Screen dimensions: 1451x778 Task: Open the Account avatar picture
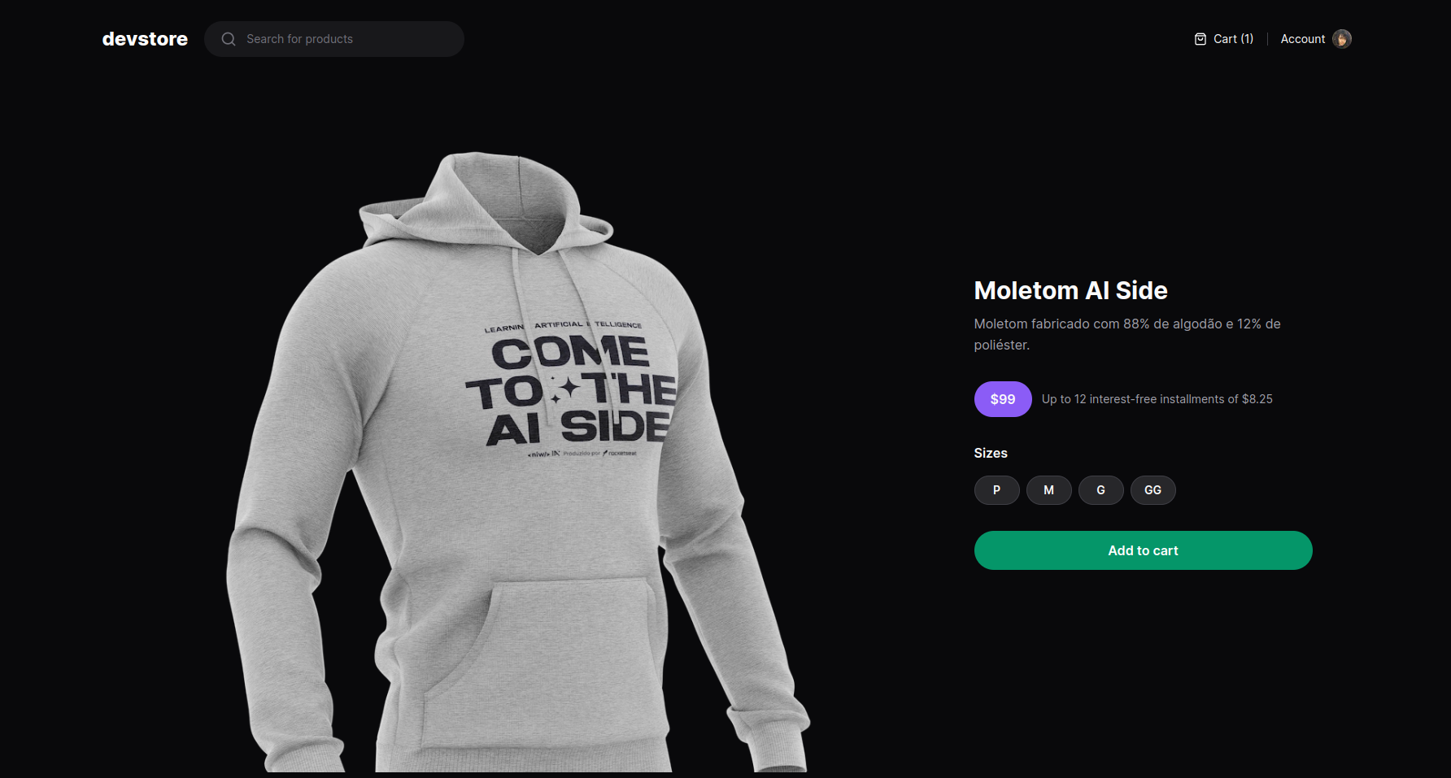pyautogui.click(x=1342, y=39)
